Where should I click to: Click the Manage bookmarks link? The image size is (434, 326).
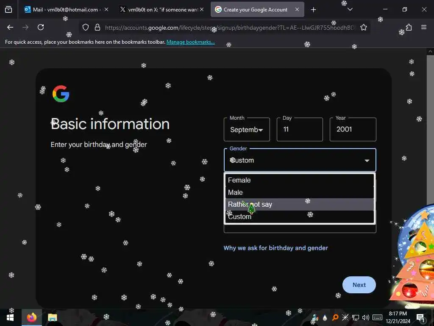click(190, 42)
